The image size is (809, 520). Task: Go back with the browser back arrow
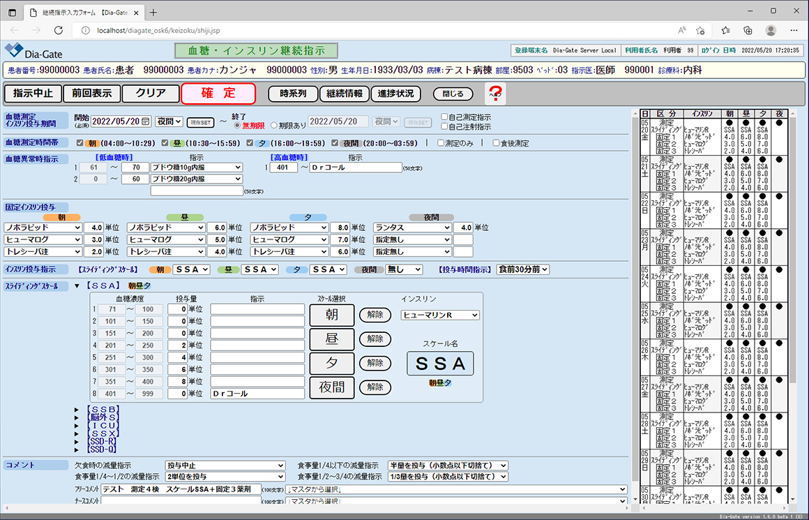click(x=15, y=31)
